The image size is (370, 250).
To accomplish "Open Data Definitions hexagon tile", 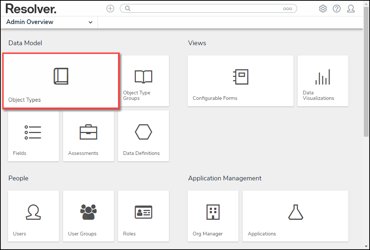I will pyautogui.click(x=143, y=136).
